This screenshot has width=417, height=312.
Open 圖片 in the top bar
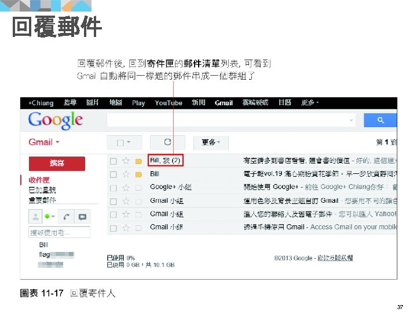pos(93,102)
